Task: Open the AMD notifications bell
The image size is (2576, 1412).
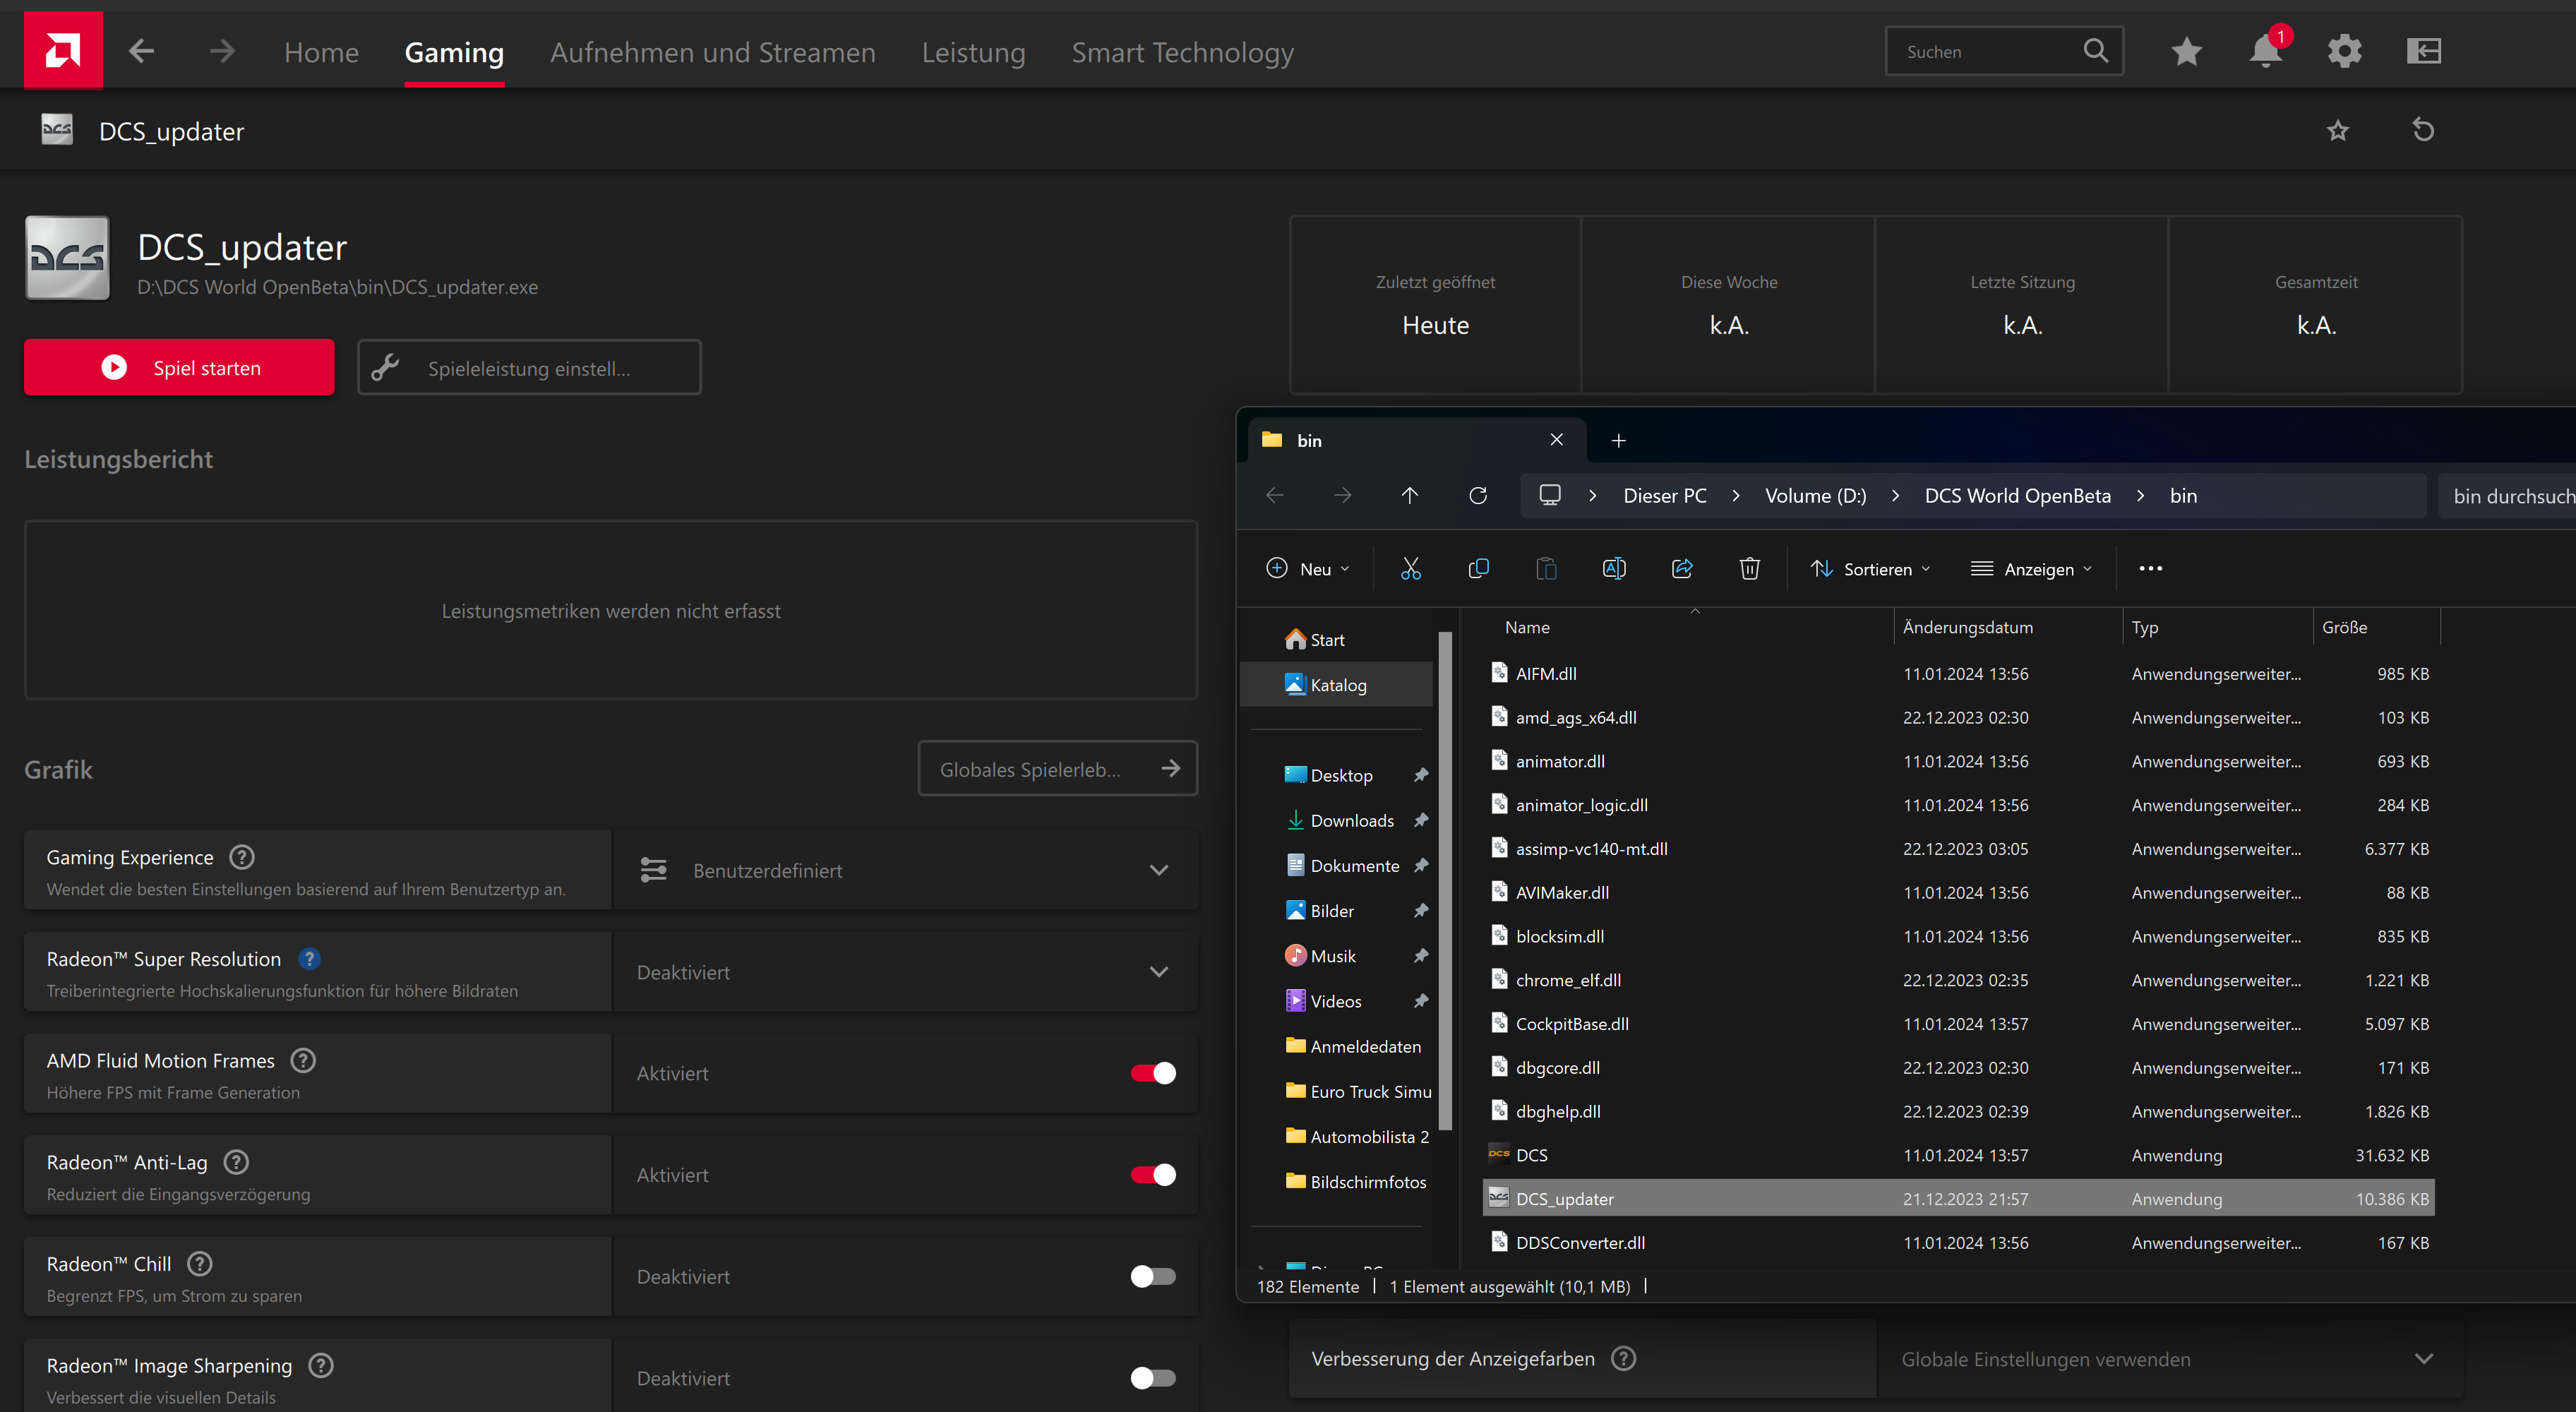Action: click(x=2265, y=52)
